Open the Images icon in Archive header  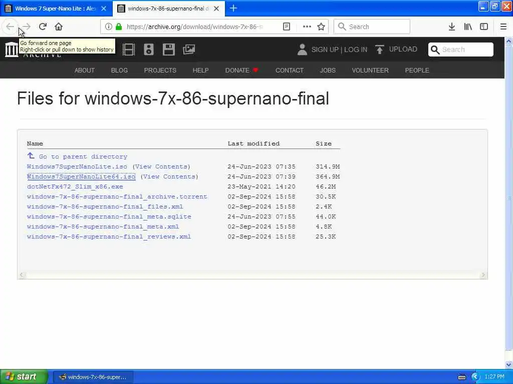(x=189, y=49)
